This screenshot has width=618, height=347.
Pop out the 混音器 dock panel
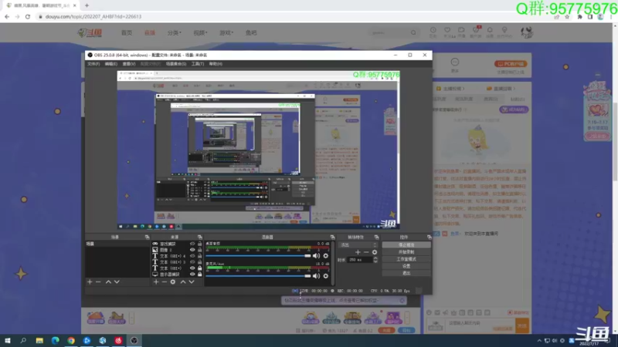332,238
